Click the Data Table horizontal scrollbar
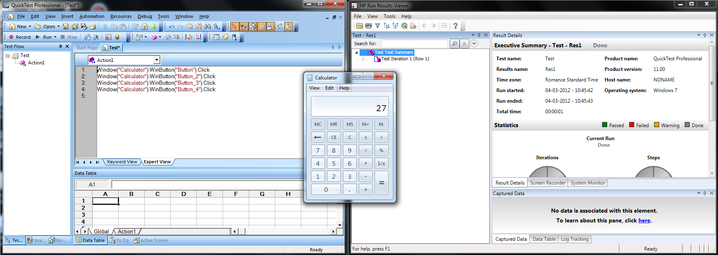This screenshot has width=718, height=255. (x=285, y=231)
